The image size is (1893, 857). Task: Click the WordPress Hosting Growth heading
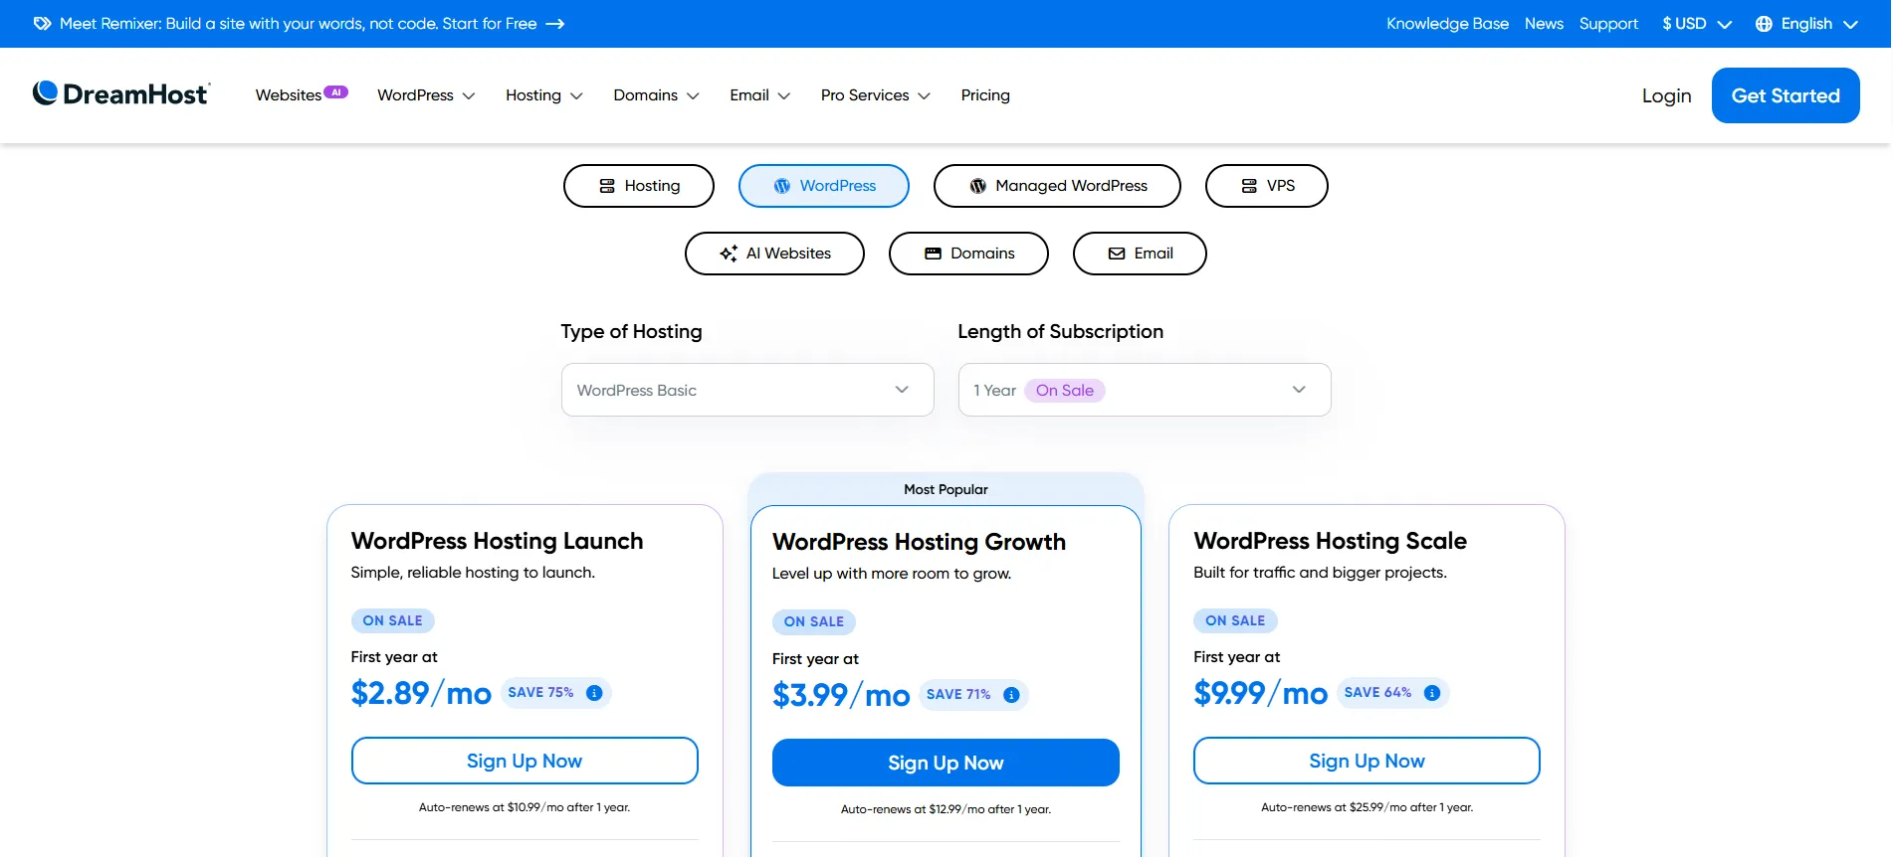pos(919,542)
